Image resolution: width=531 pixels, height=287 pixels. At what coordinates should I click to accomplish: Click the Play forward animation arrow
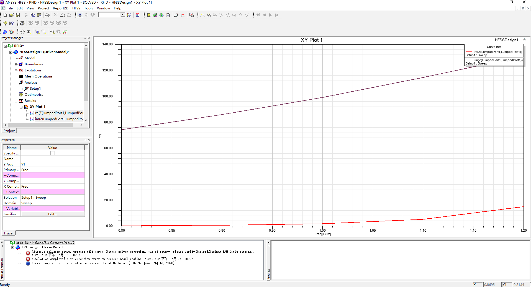(271, 15)
